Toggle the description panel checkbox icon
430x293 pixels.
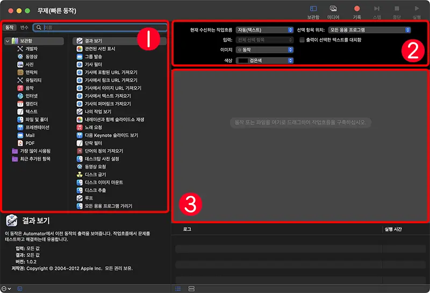[20, 289]
